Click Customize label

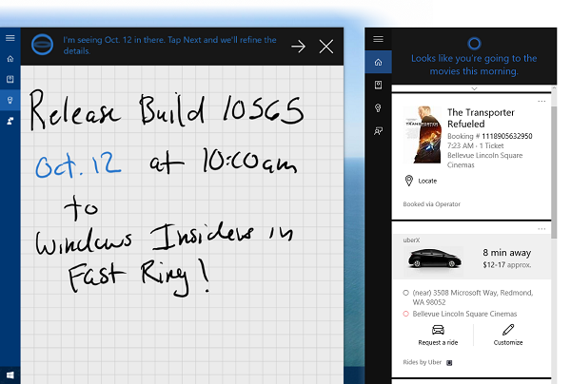click(508, 342)
